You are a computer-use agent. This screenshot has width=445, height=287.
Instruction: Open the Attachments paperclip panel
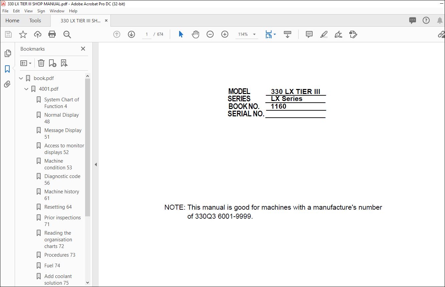[7, 84]
